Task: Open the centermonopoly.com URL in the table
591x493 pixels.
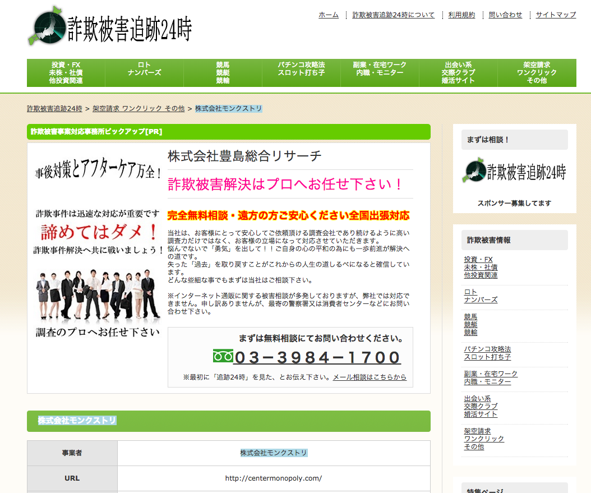Action: (274, 478)
